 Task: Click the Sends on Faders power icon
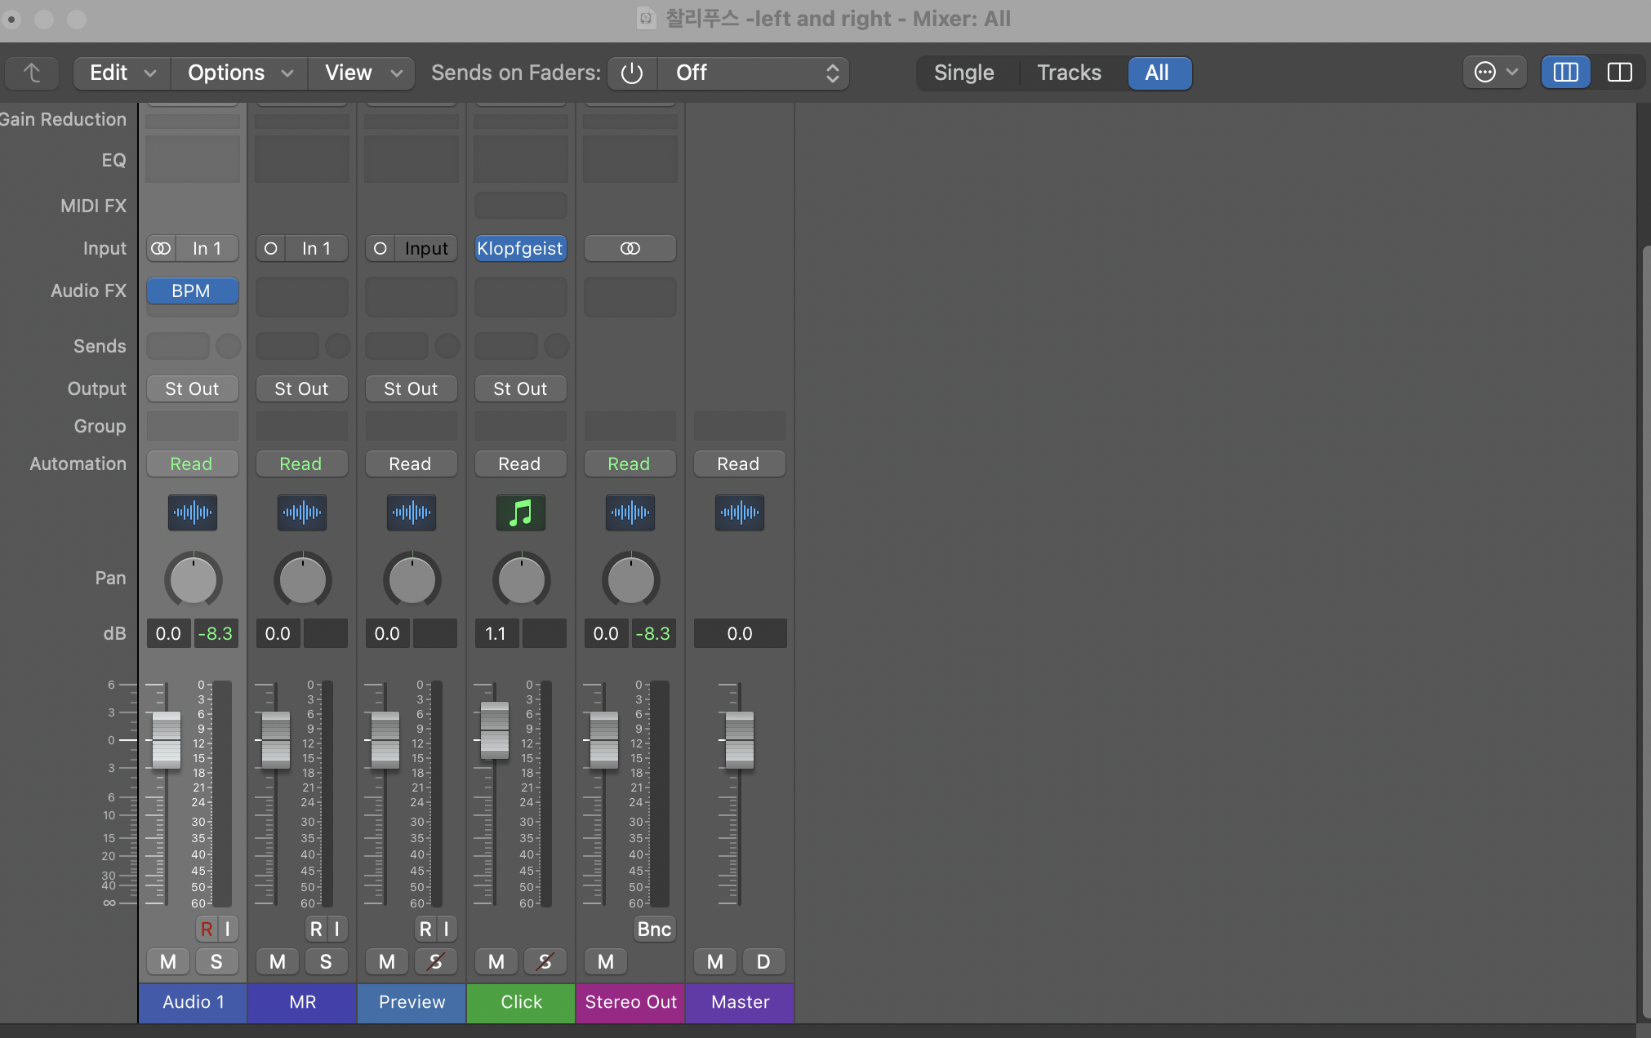pyautogui.click(x=631, y=73)
